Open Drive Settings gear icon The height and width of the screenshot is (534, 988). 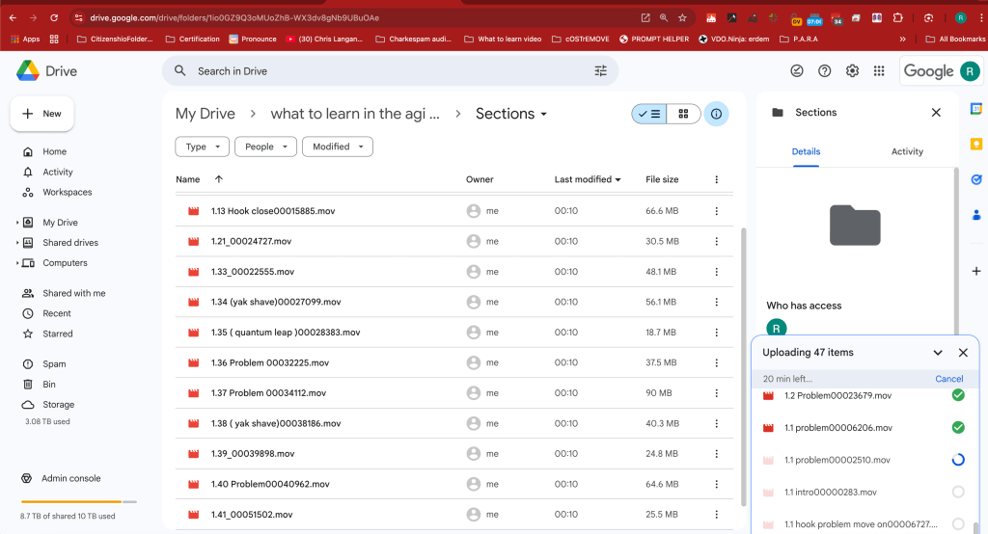click(x=852, y=71)
